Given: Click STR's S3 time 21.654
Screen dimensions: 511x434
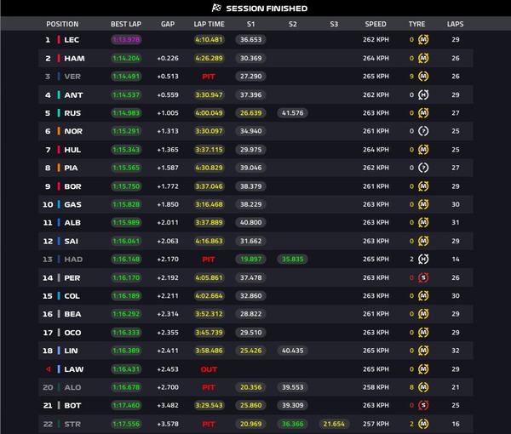Looking at the screenshot, I should point(334,424).
